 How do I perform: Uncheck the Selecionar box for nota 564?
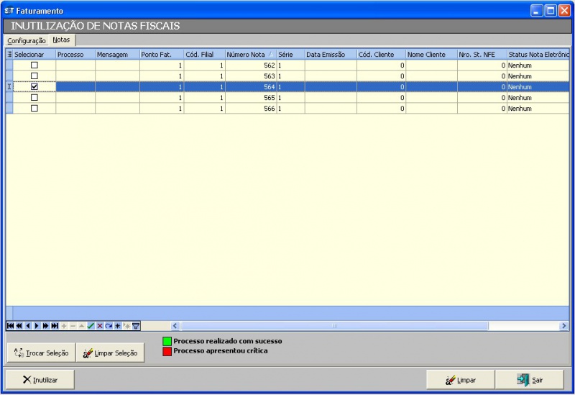pos(34,87)
